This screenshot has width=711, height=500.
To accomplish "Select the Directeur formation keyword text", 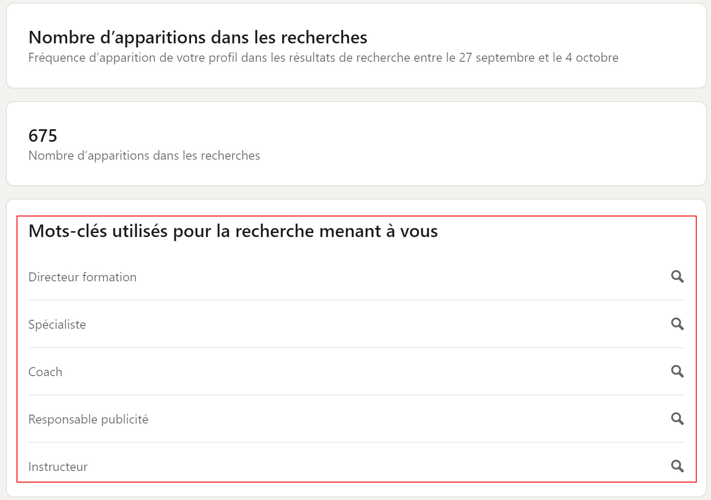I will point(82,277).
